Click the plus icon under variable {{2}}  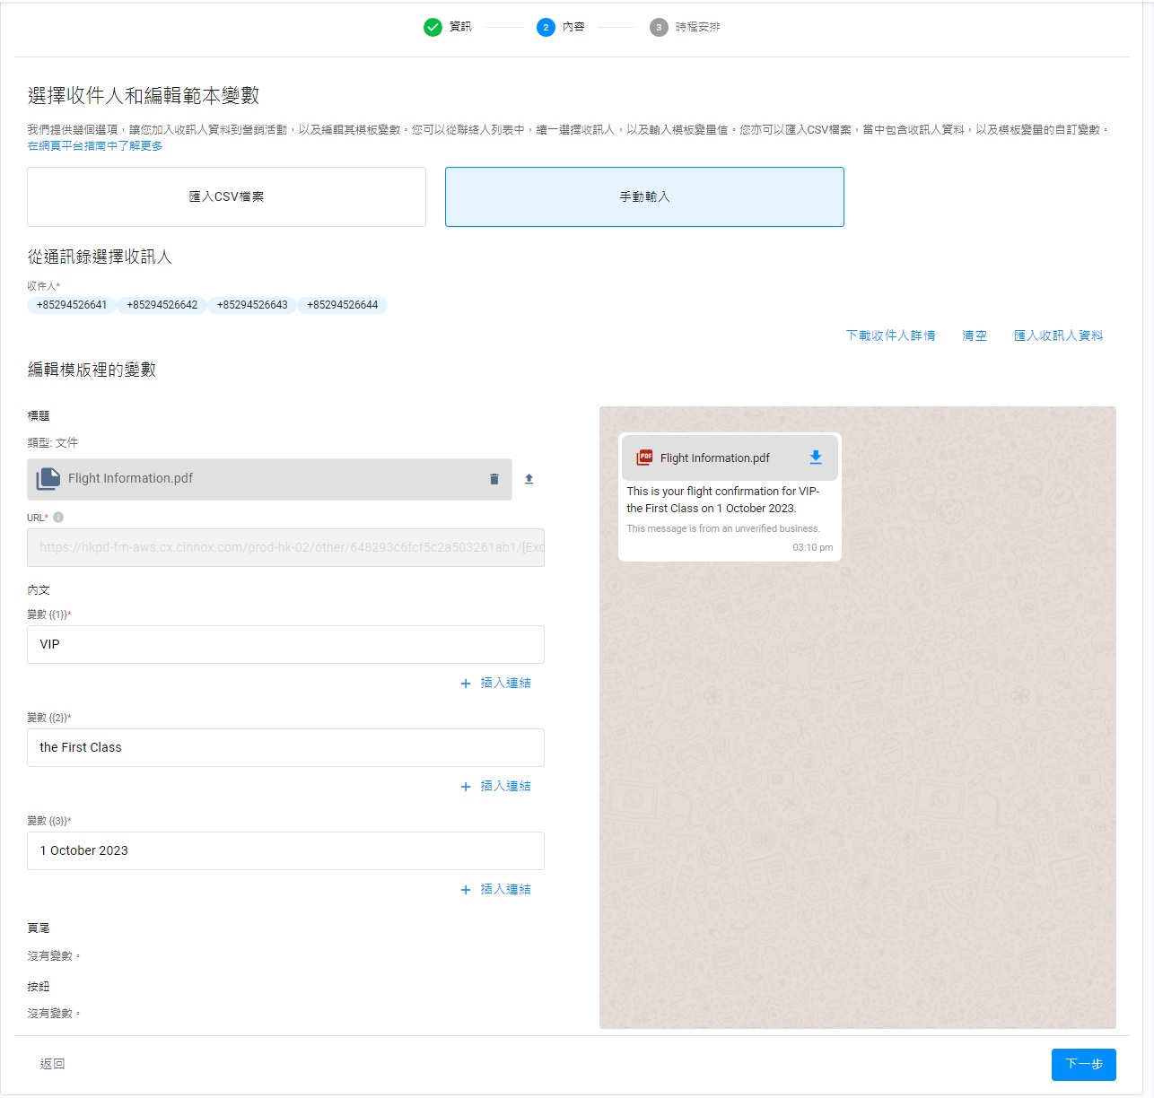(466, 787)
